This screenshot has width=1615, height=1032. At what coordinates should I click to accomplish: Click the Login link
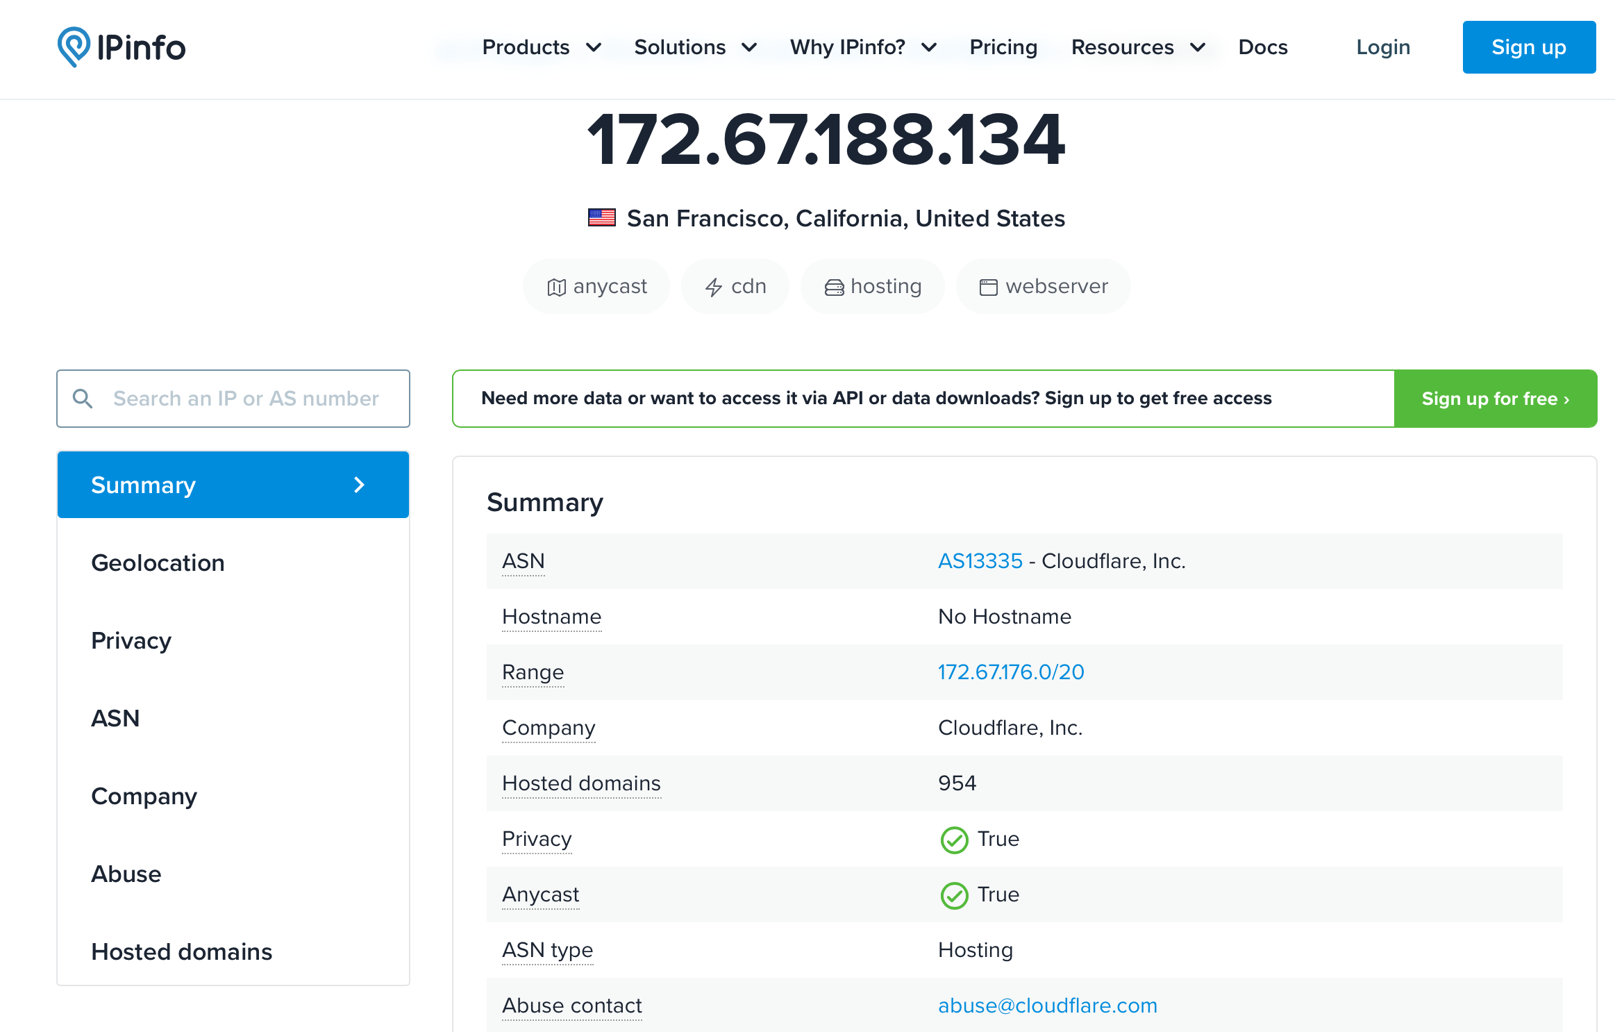point(1383,47)
